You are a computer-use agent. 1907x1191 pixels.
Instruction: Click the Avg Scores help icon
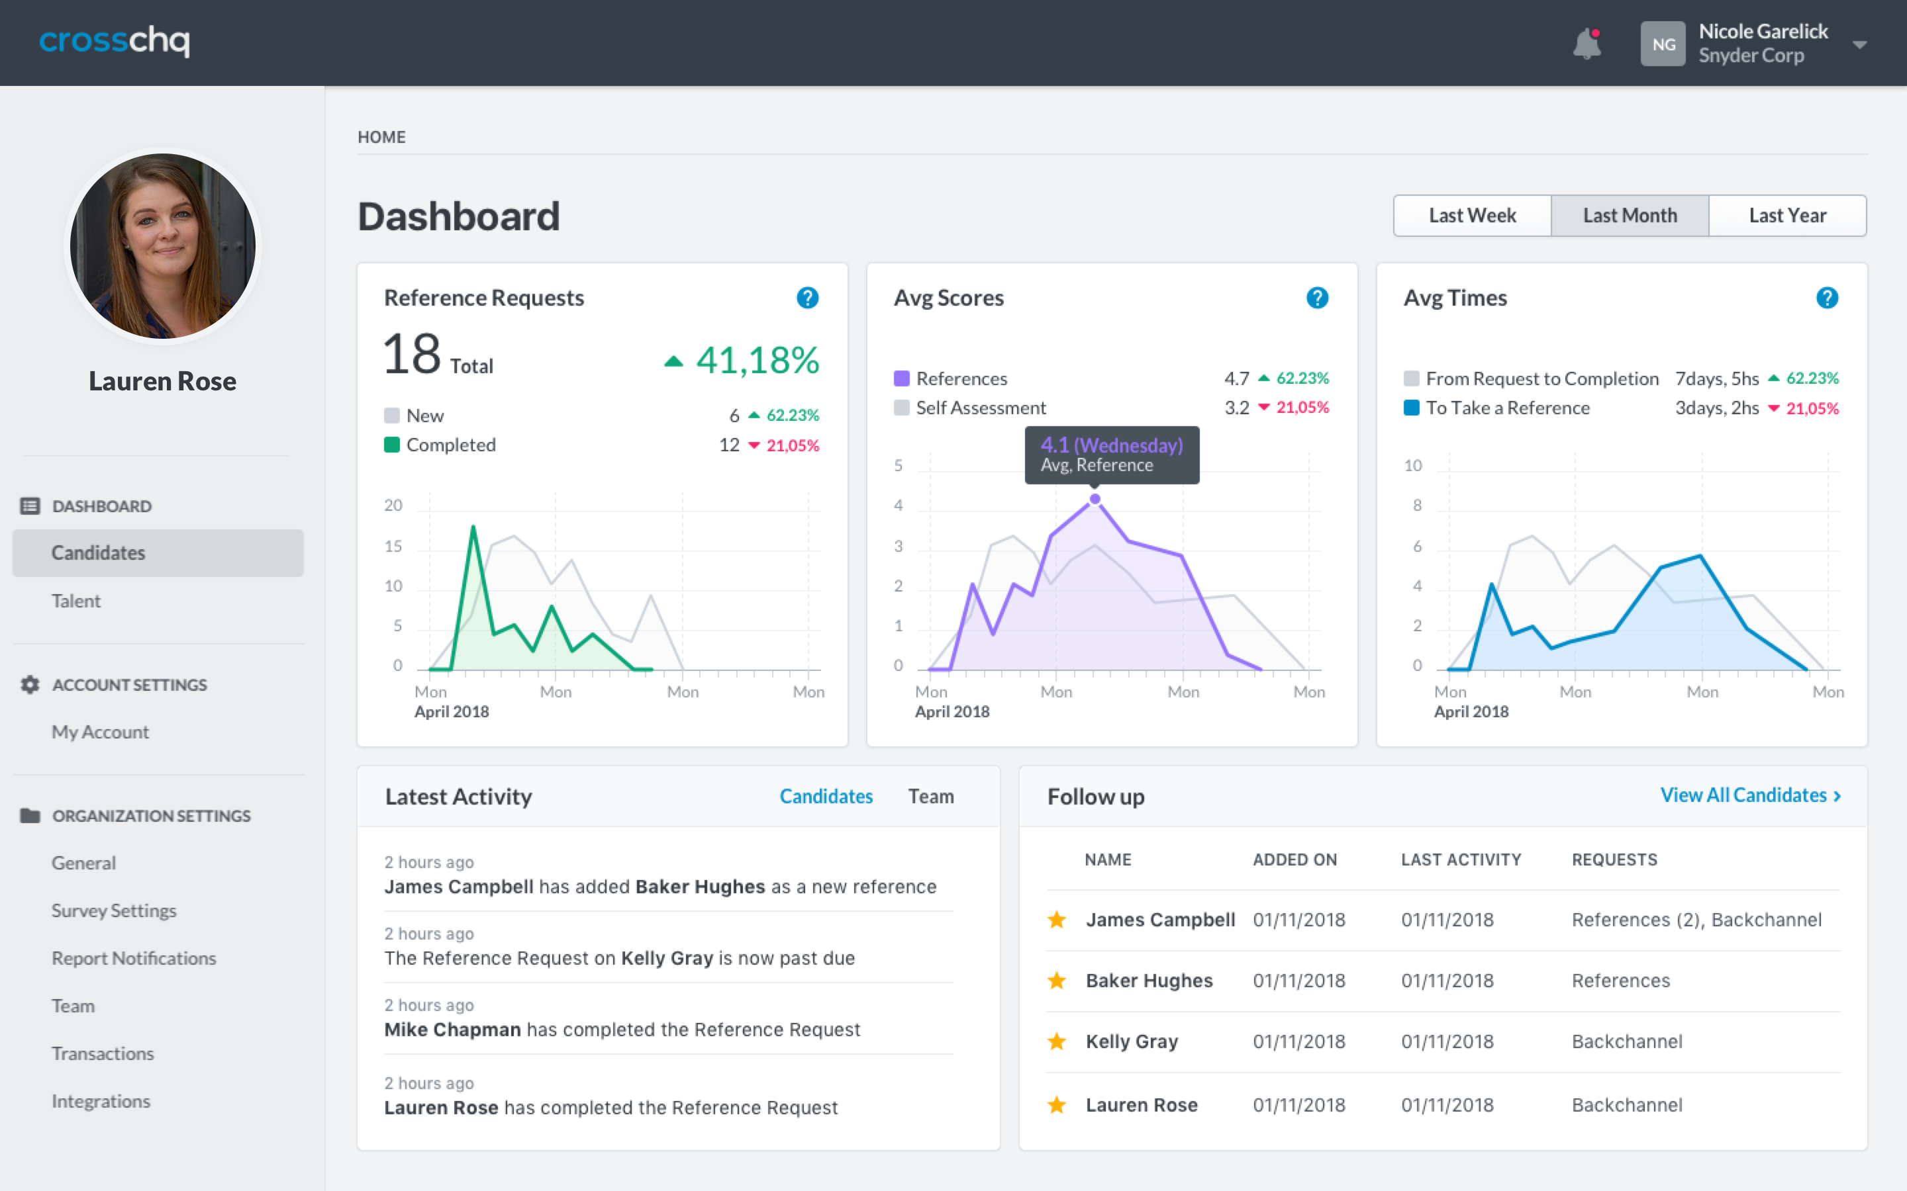[x=1317, y=298]
